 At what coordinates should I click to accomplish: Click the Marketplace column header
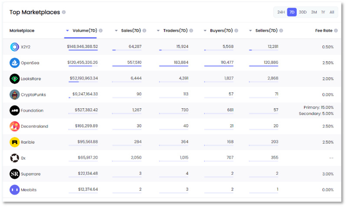coord(22,30)
